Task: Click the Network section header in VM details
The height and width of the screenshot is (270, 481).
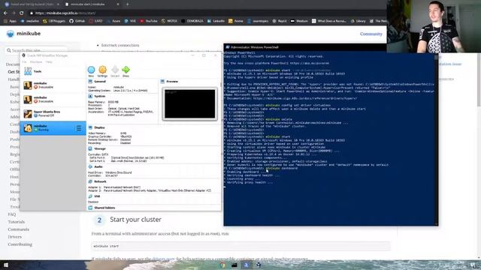Action: tap(100, 181)
